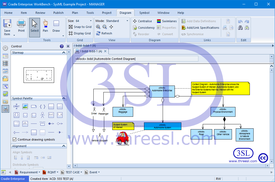Click the binoculars find icon
The width and height of the screenshot is (275, 182).
tap(240, 28)
